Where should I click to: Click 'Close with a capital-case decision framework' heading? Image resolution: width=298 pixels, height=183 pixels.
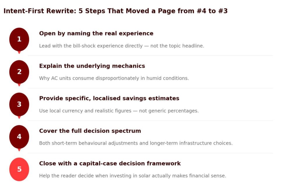pyautogui.click(x=110, y=164)
